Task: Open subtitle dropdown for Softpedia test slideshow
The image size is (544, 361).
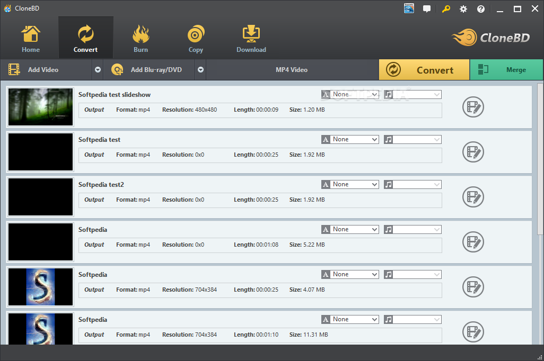Action: [350, 94]
